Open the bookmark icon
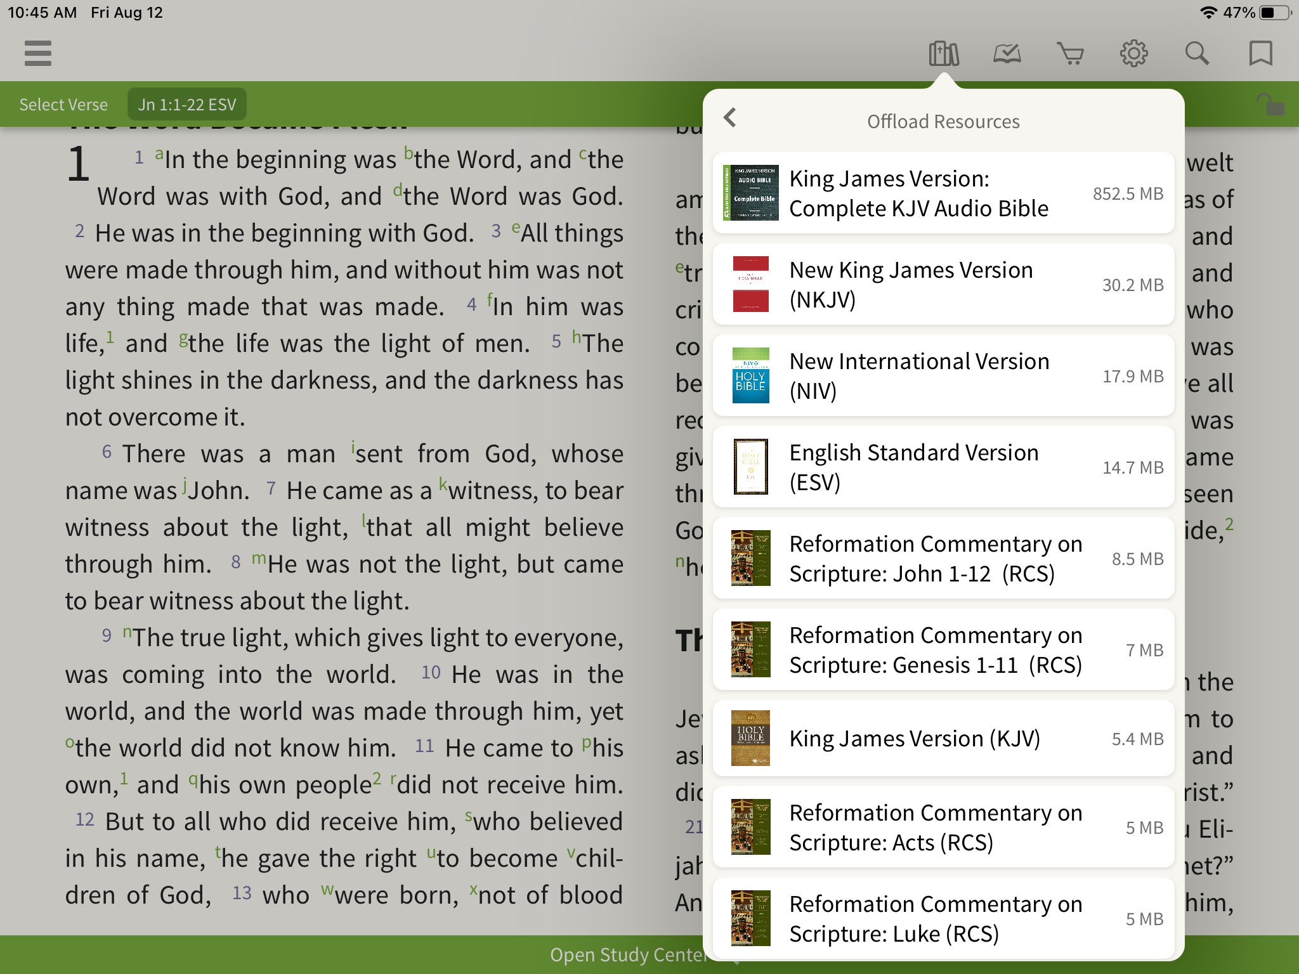The height and width of the screenshot is (974, 1299). tap(1261, 54)
